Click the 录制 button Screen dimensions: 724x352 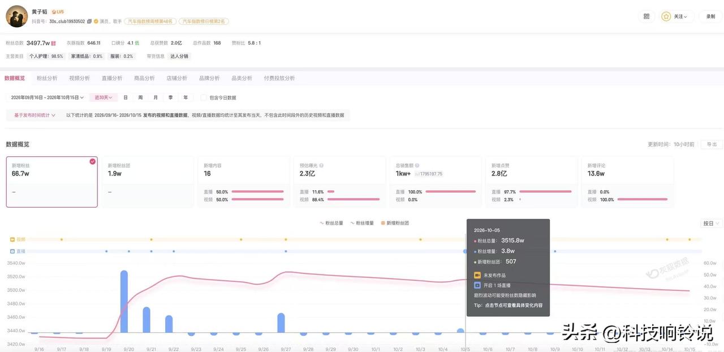click(x=710, y=16)
